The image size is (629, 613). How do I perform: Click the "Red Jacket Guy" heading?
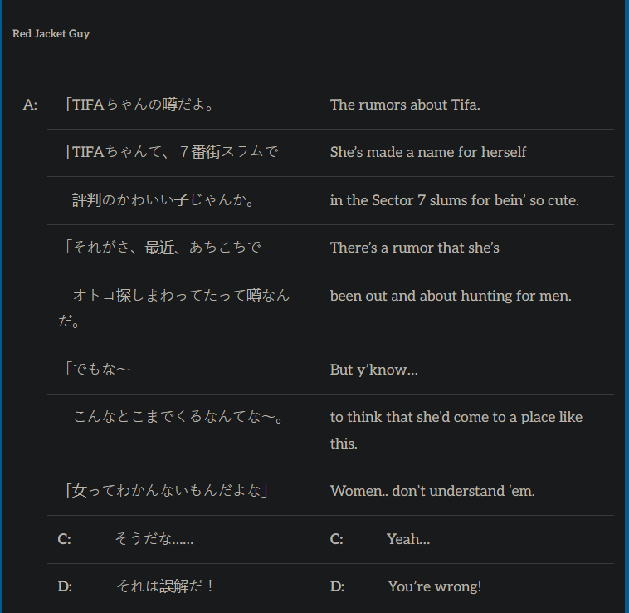(x=51, y=34)
